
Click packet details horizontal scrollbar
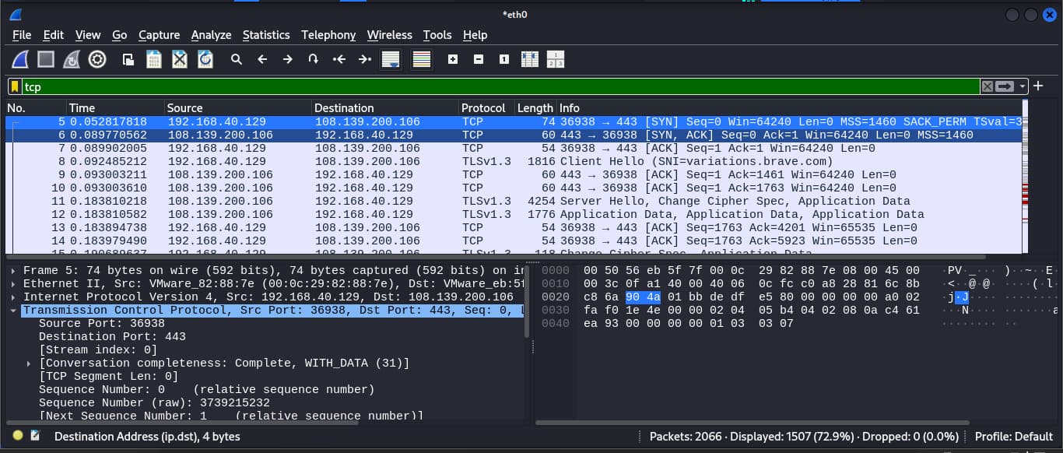182,422
